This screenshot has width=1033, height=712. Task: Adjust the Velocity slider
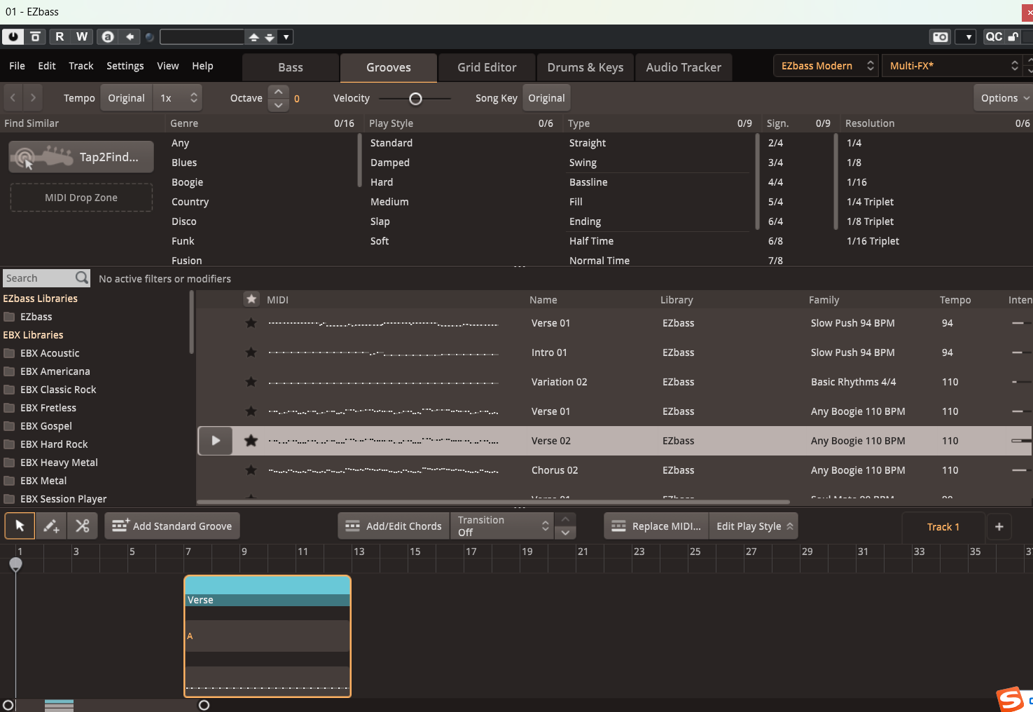point(415,99)
